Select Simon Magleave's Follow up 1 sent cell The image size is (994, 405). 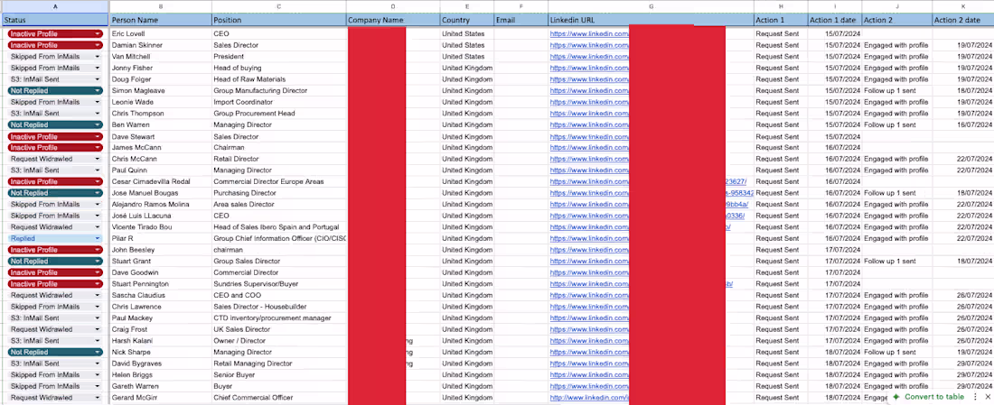tap(897, 90)
